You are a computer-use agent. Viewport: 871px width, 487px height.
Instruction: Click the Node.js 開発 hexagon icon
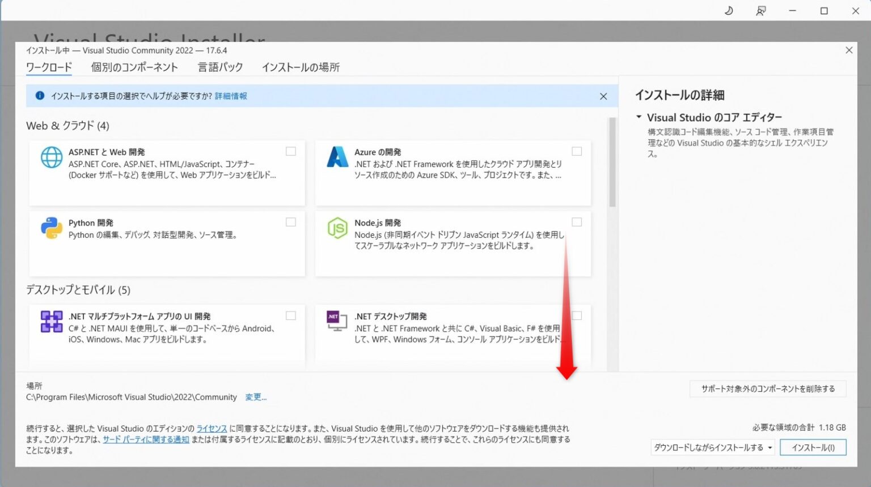[337, 228]
